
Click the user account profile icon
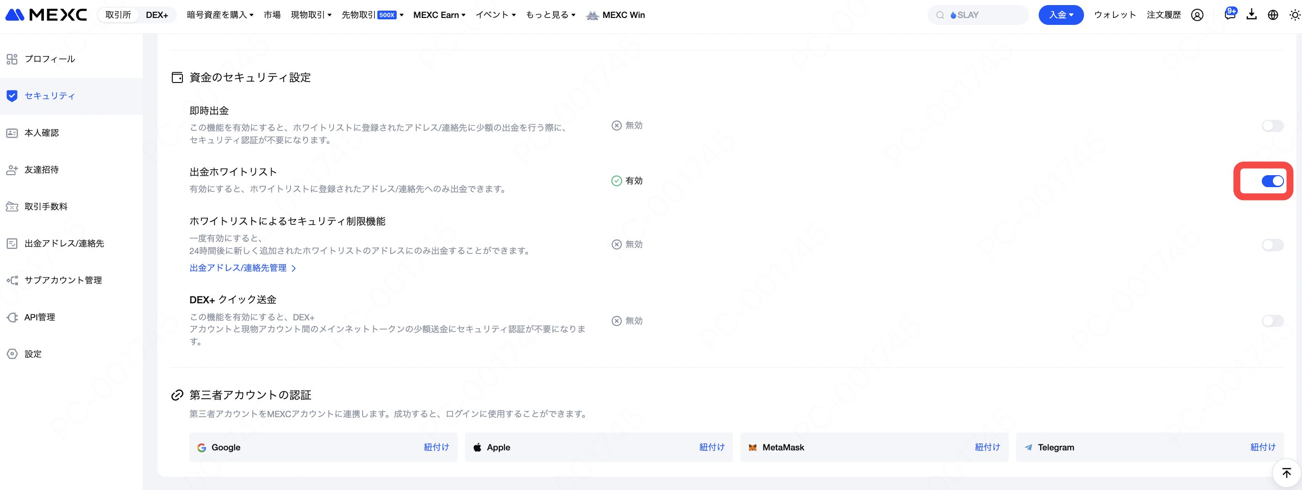1197,15
